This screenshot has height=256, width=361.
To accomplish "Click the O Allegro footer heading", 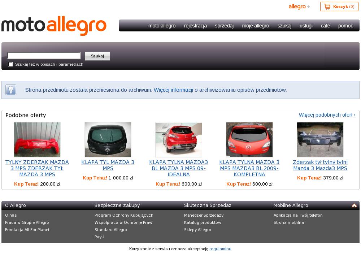I will click(16, 205).
